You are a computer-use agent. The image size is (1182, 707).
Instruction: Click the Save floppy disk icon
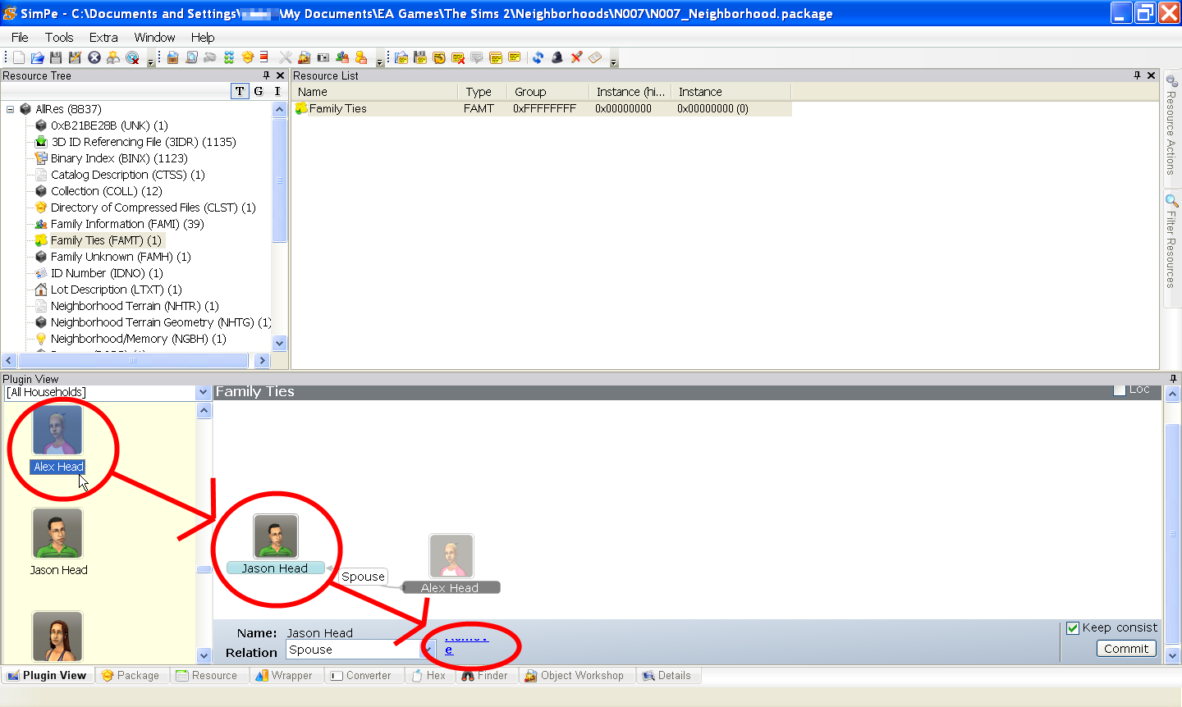pos(56,57)
